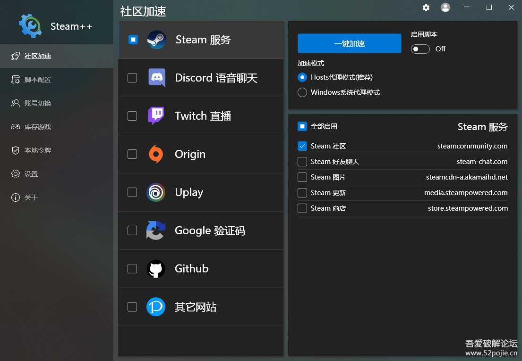Select the Steam 服务 list entry
This screenshot has width=522, height=361.
(203, 40)
